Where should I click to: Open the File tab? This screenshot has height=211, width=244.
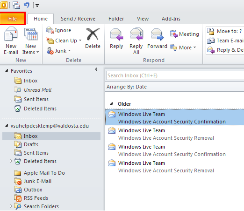point(13,19)
